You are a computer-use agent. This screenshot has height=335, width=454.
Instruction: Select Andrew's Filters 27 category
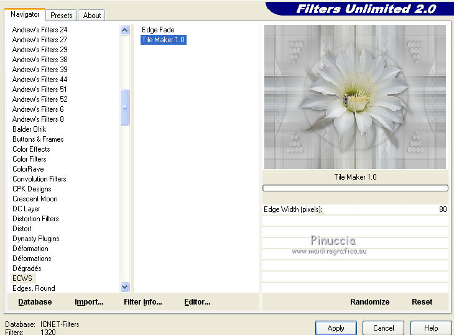point(40,40)
